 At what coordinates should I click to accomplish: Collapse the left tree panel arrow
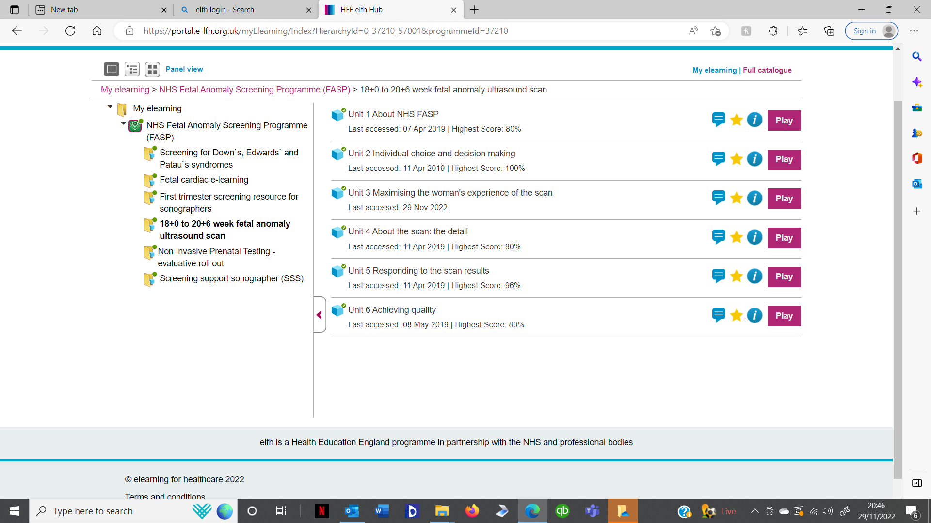click(x=319, y=315)
